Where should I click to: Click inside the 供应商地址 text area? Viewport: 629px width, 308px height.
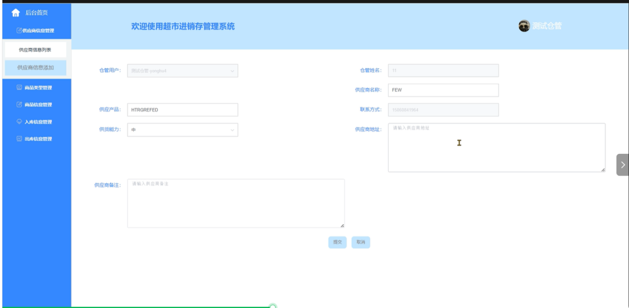(496, 148)
